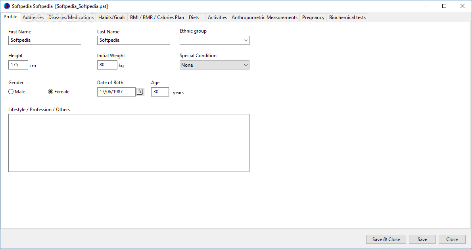
Task: Open the Anthropometric Measurements tab
Action: click(x=264, y=17)
